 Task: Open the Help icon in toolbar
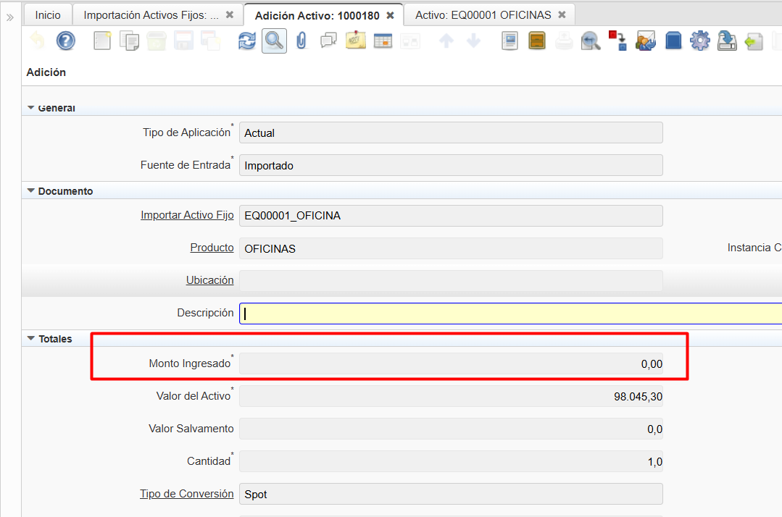coord(66,41)
